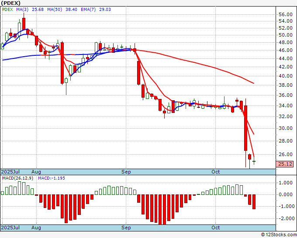Click the last red MACD histogram bar
Image resolution: width=297 pixels, height=238 pixels.
(x=254, y=202)
